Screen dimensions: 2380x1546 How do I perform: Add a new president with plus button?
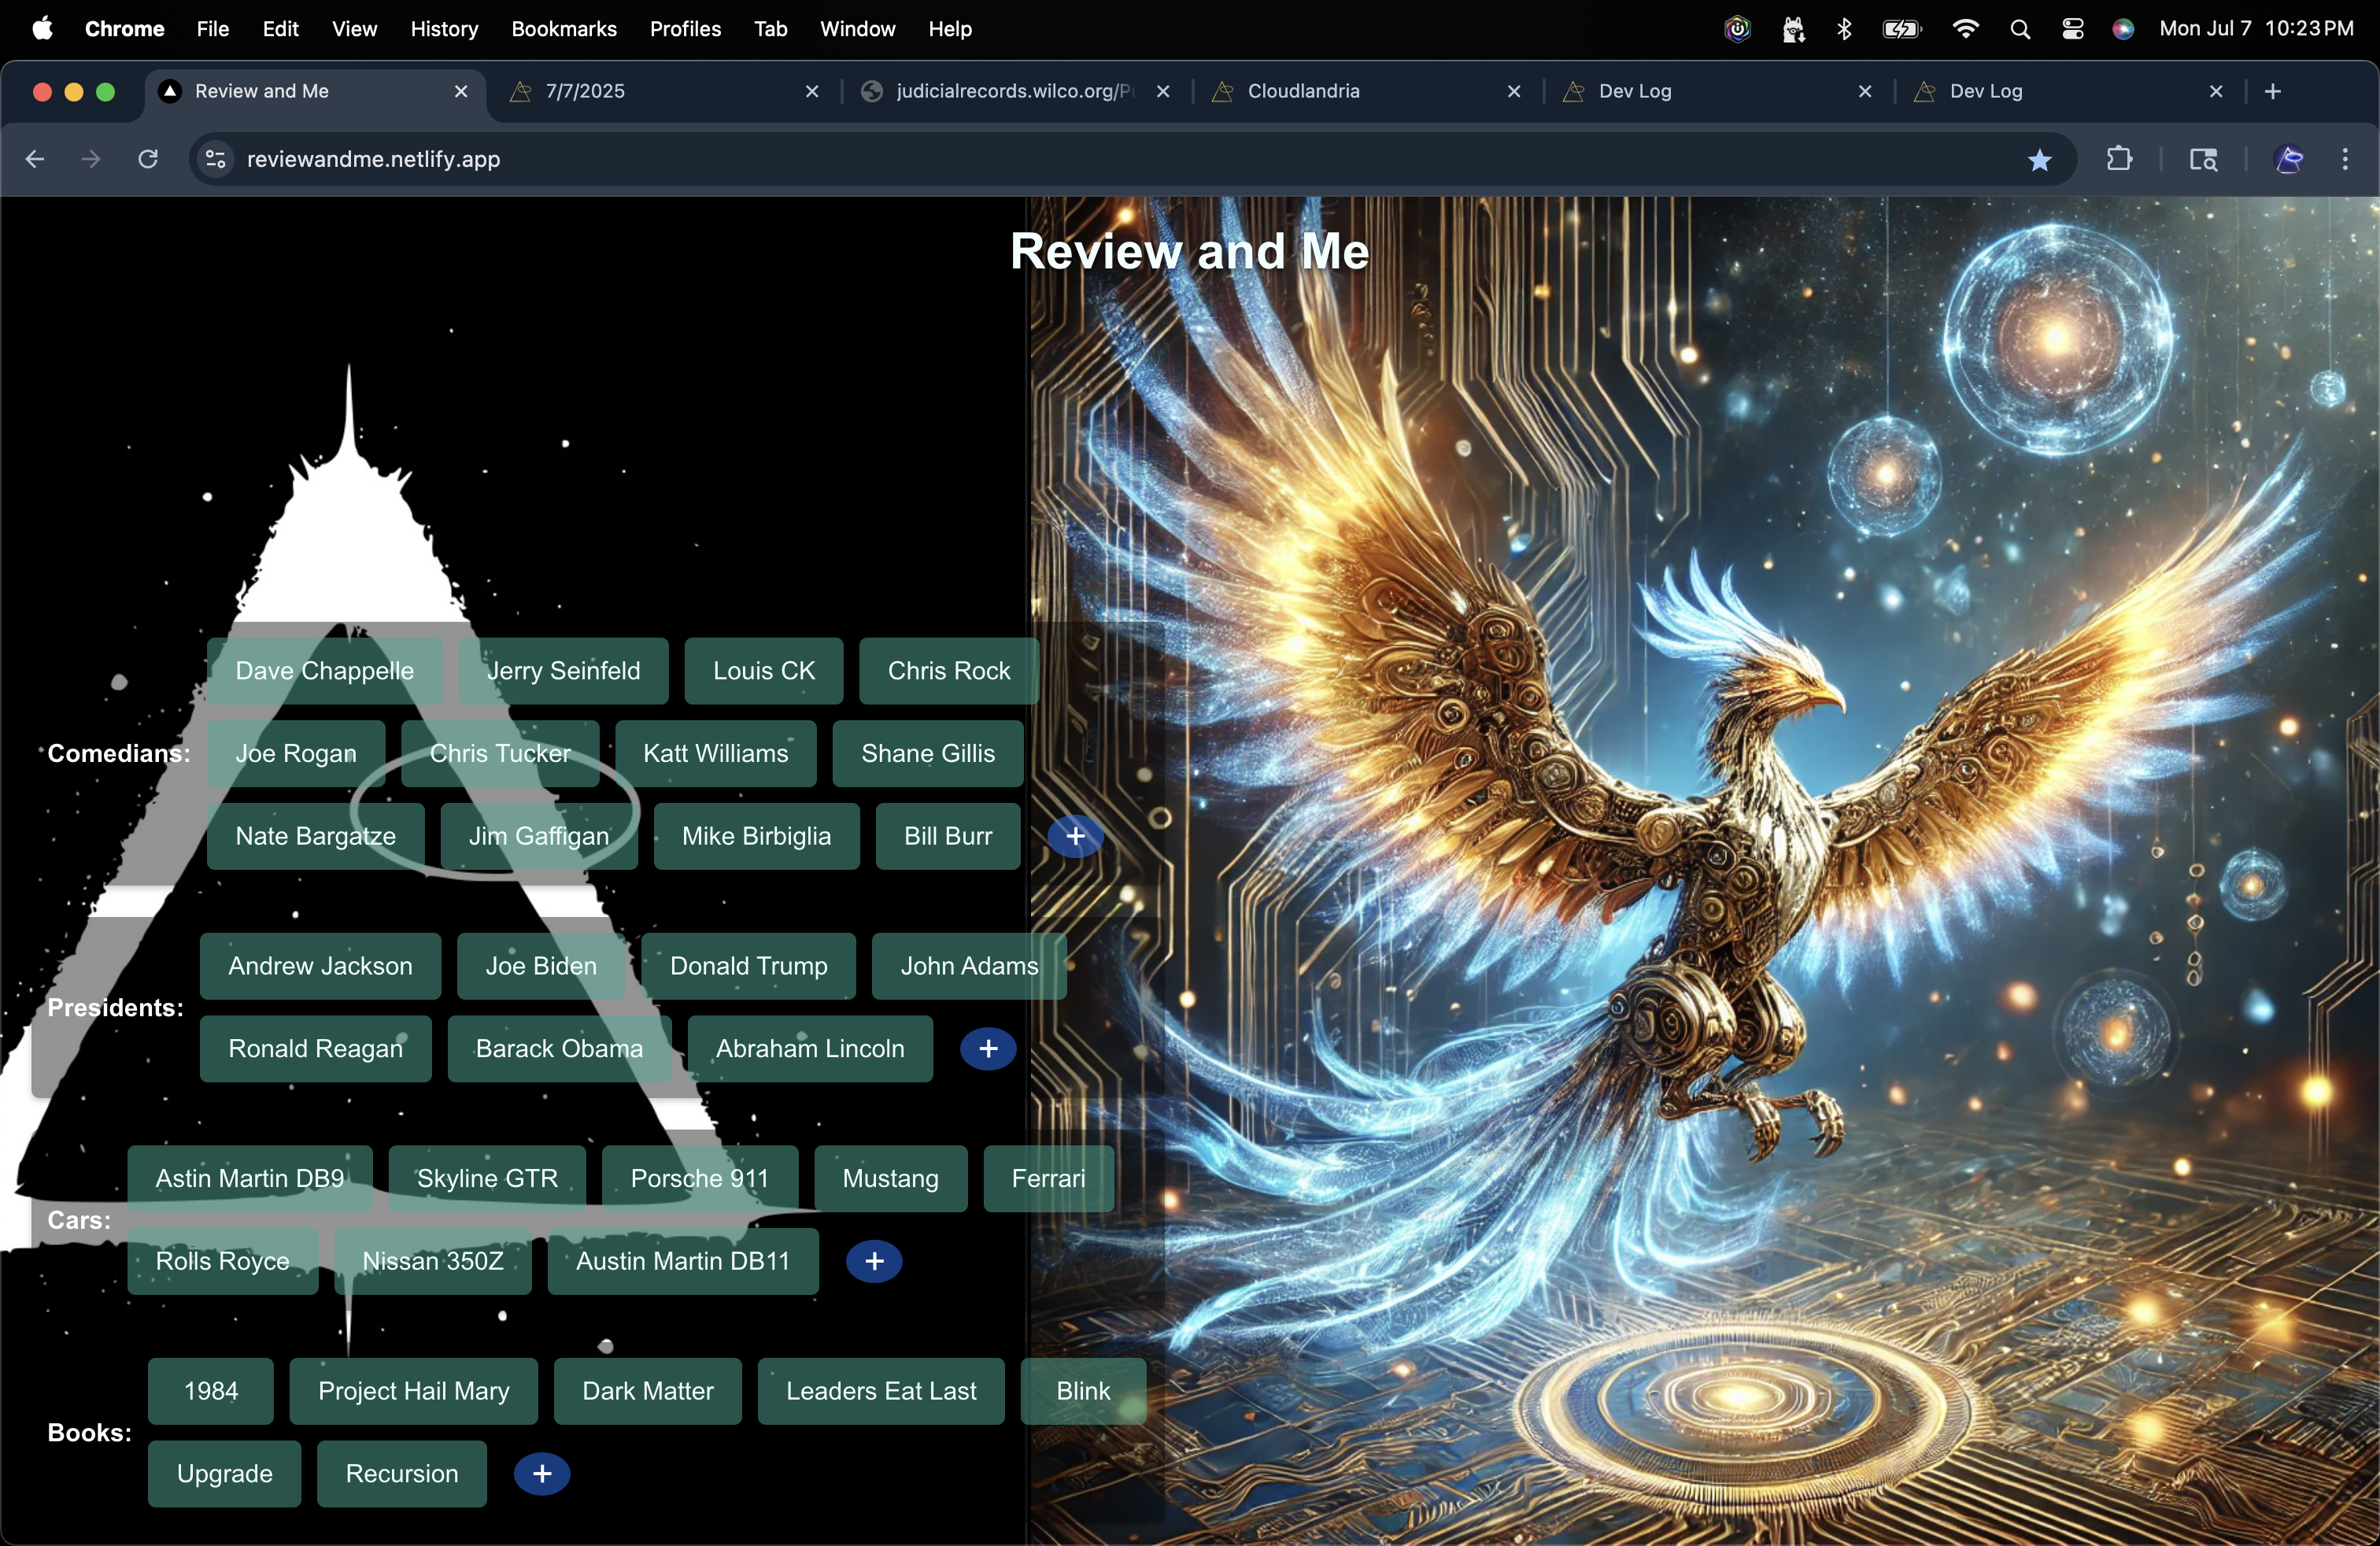point(988,1048)
